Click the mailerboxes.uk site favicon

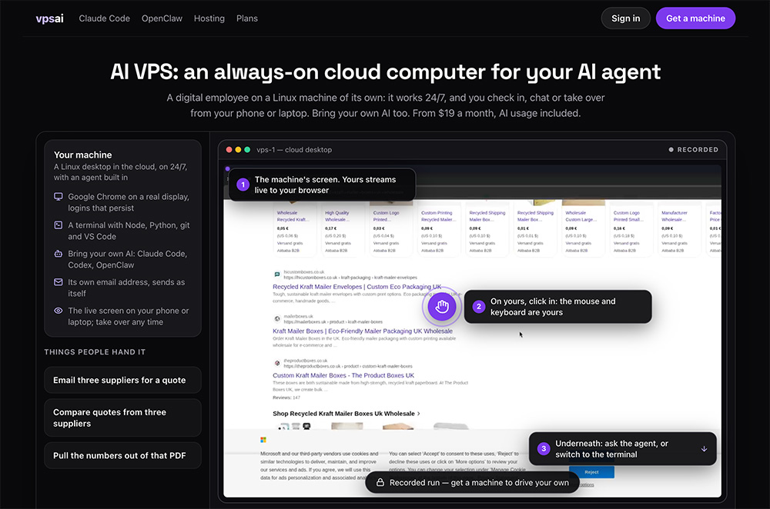coord(277,319)
